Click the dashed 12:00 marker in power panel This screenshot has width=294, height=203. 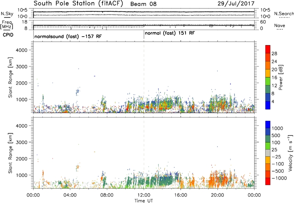point(144,77)
